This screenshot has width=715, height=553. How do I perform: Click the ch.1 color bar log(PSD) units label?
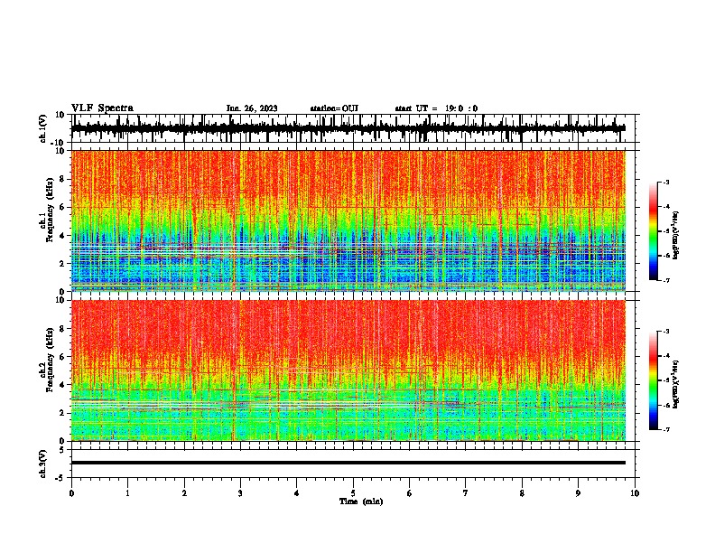point(676,236)
